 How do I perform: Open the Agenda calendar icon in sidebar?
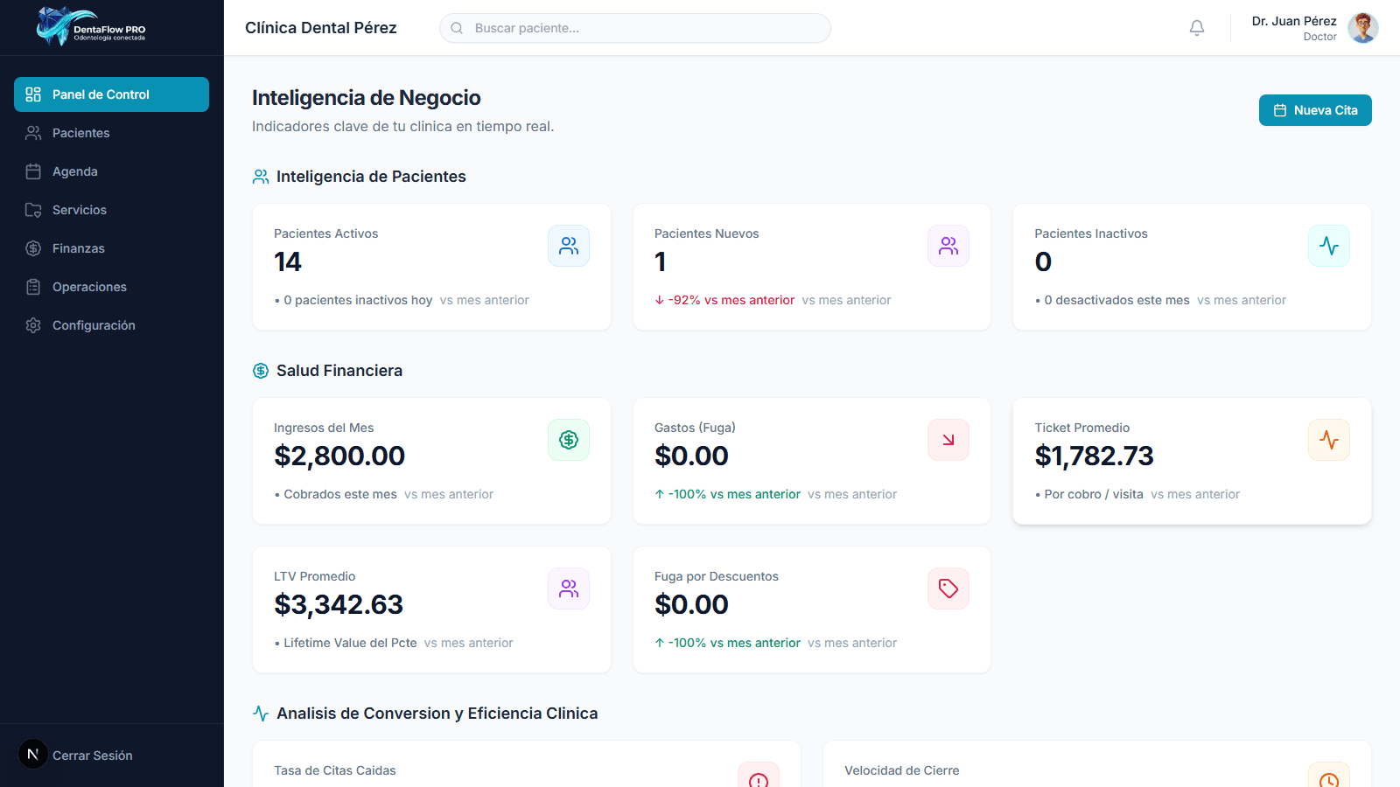pyautogui.click(x=33, y=171)
